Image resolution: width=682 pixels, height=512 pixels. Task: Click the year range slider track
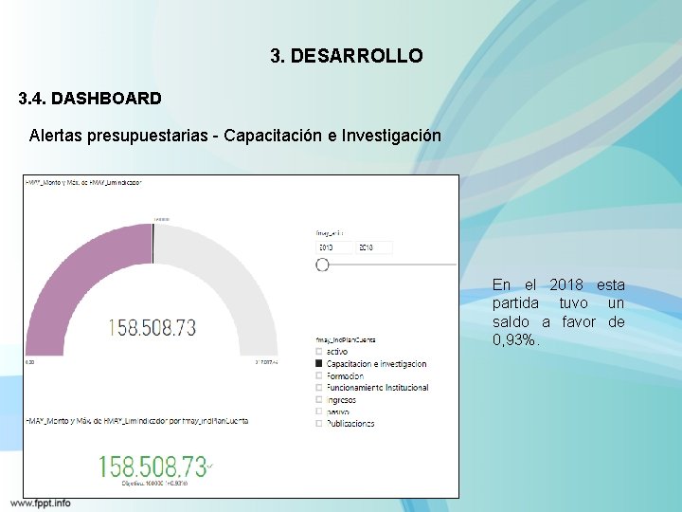pyautogui.click(x=393, y=265)
